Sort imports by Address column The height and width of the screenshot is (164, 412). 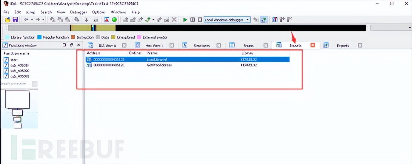pos(93,53)
